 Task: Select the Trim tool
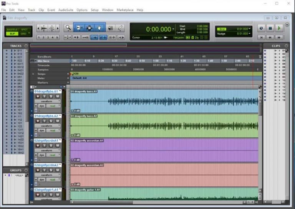pos(79,28)
